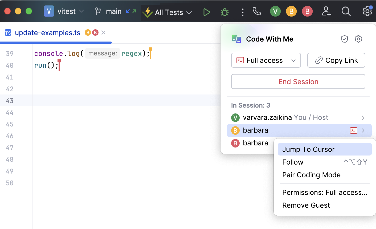Start debugging with the bug icon
Viewport: 376px width, 229px height.
(x=225, y=12)
